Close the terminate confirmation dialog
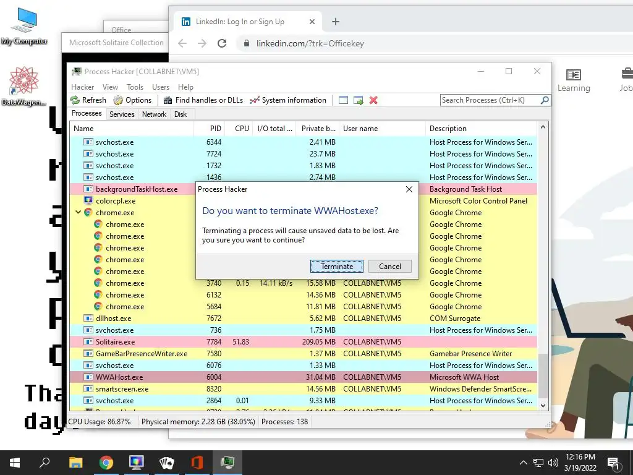The image size is (633, 475). 409,189
